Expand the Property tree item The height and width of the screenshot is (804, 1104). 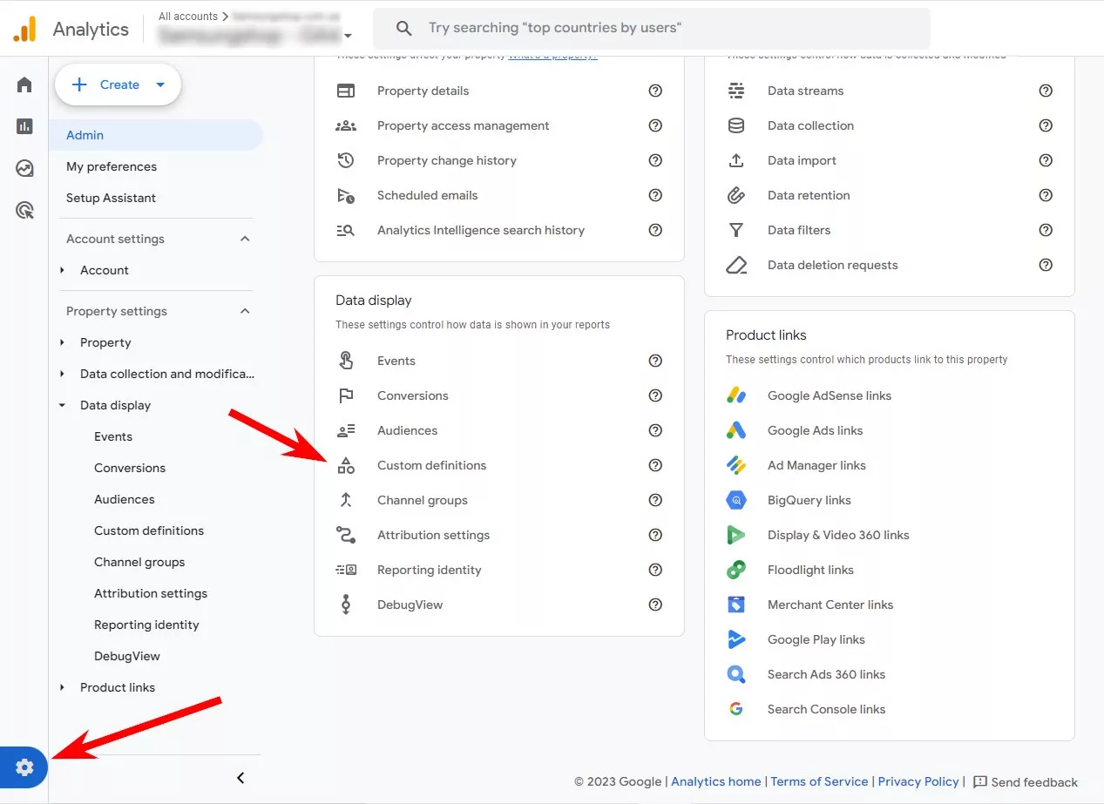coord(62,342)
